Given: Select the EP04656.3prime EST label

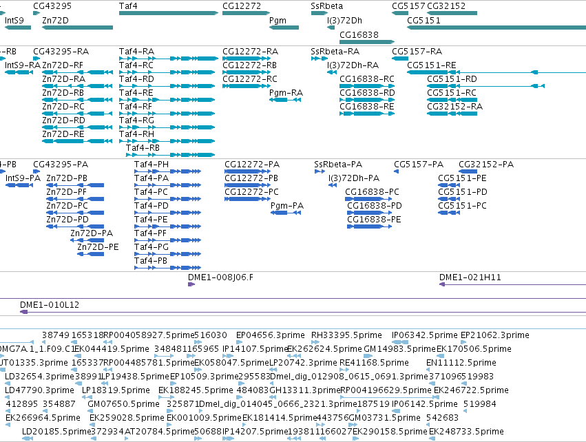Looking at the screenshot, I should [x=271, y=335].
